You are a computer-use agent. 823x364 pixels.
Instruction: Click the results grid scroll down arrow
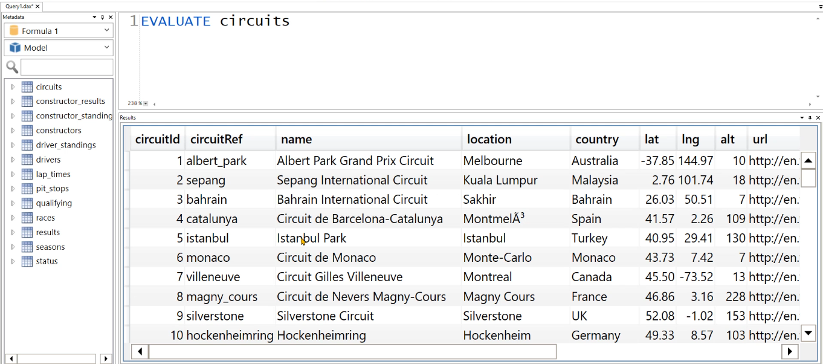click(808, 333)
